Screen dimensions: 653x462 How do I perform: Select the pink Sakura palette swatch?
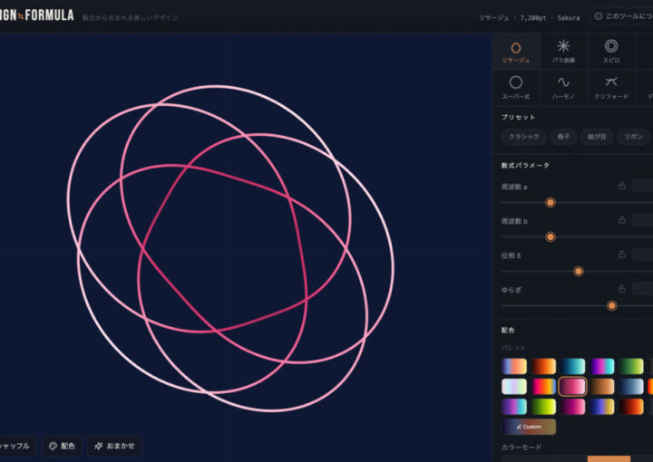pos(572,386)
